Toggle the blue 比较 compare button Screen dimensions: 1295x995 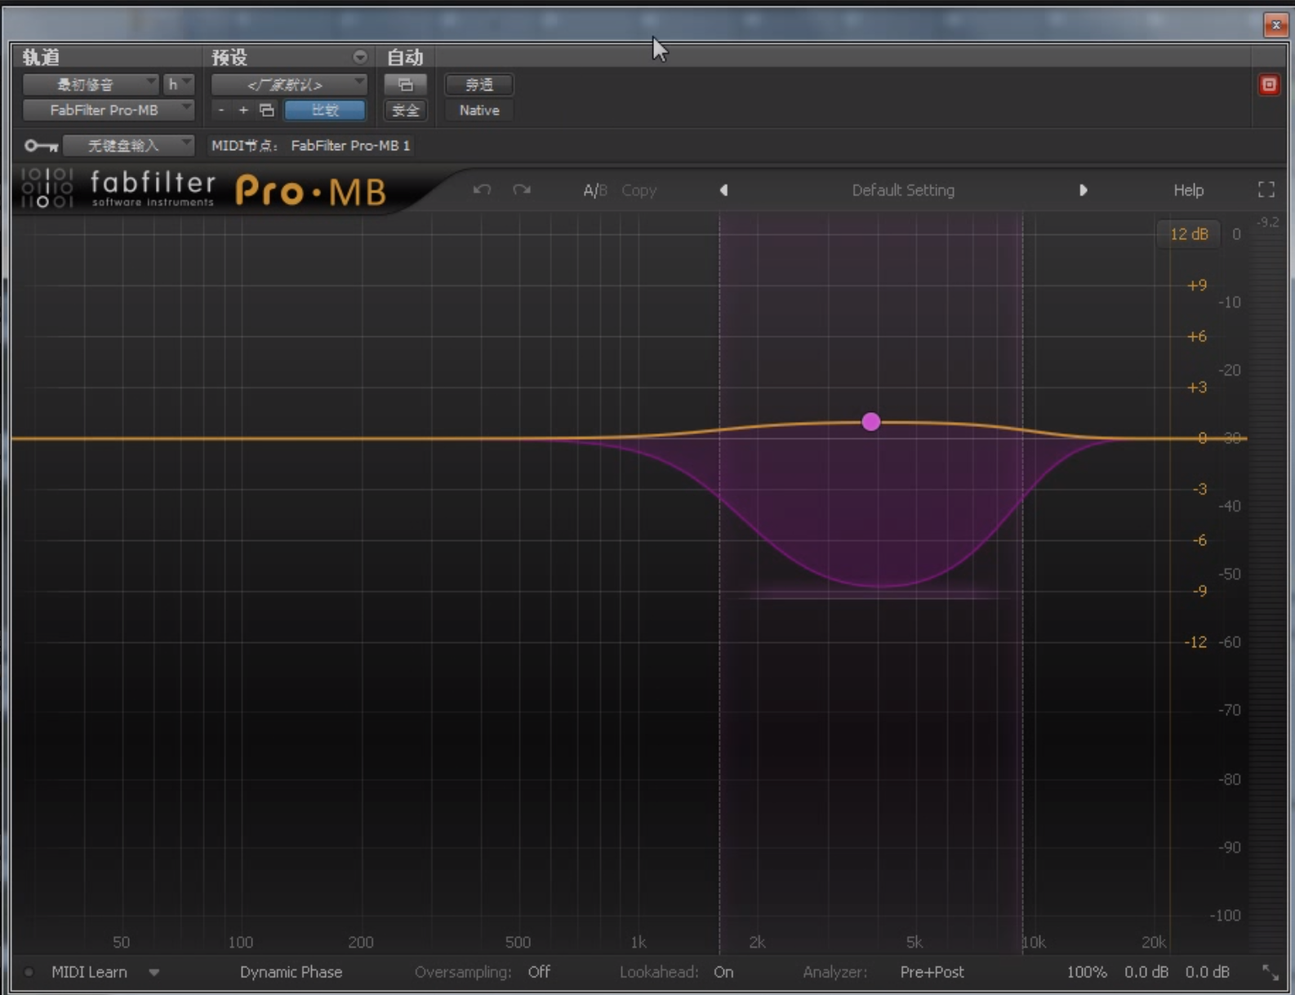point(325,110)
